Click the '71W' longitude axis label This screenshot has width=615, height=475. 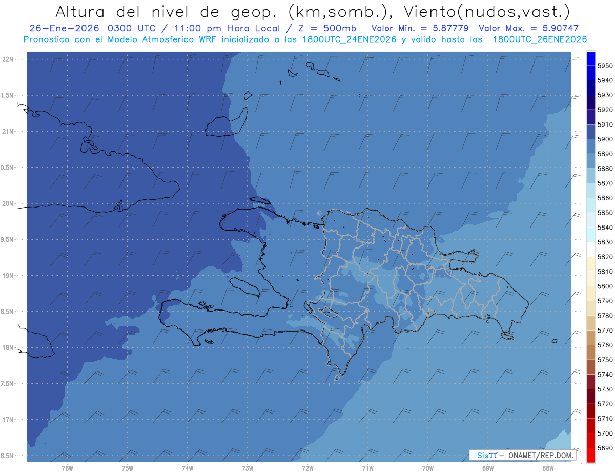[x=367, y=468]
